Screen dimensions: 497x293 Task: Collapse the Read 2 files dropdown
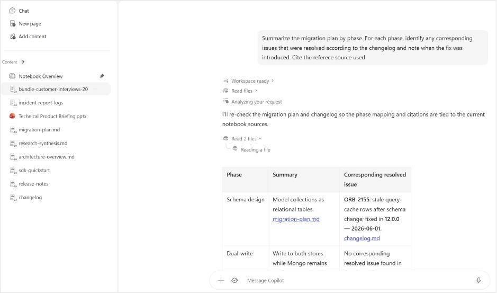coord(242,139)
